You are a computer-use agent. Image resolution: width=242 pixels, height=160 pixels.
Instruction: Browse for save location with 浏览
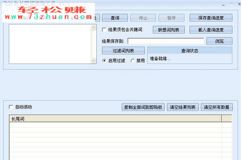[219, 41]
